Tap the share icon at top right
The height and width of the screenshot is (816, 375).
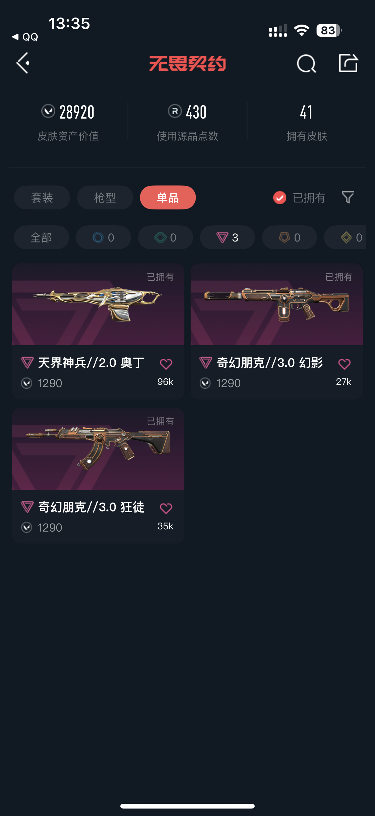pyautogui.click(x=348, y=63)
